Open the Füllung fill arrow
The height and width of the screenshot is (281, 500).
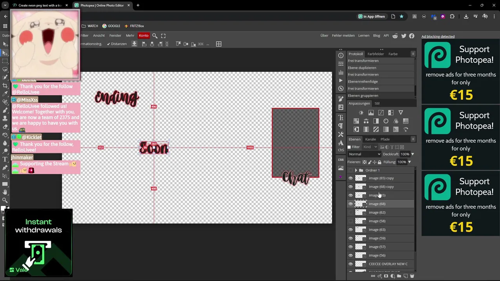pos(409,162)
